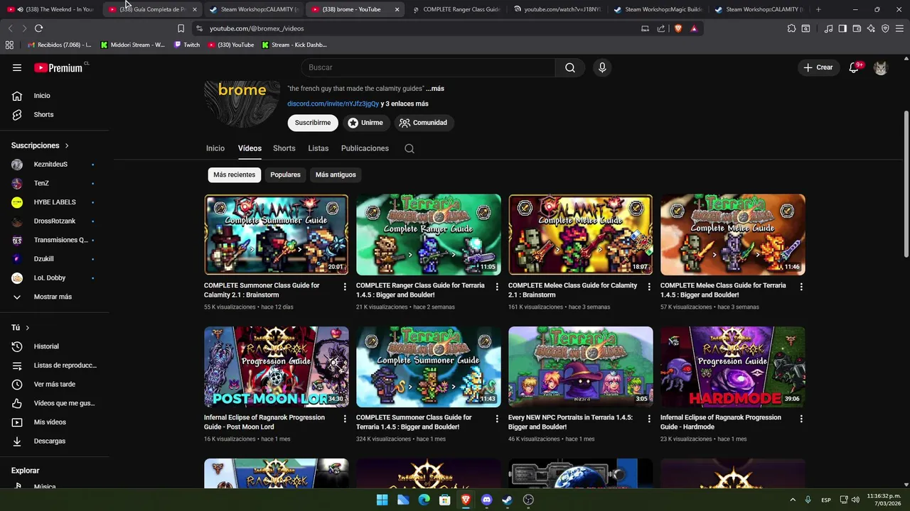Open the YouTube hamburger guide menu
Image resolution: width=910 pixels, height=511 pixels.
(17, 67)
